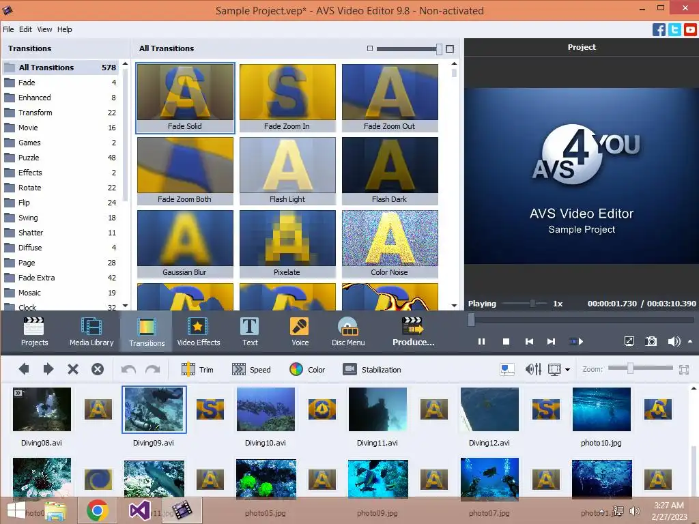
Task: Open the audio mixer icon
Action: point(533,369)
